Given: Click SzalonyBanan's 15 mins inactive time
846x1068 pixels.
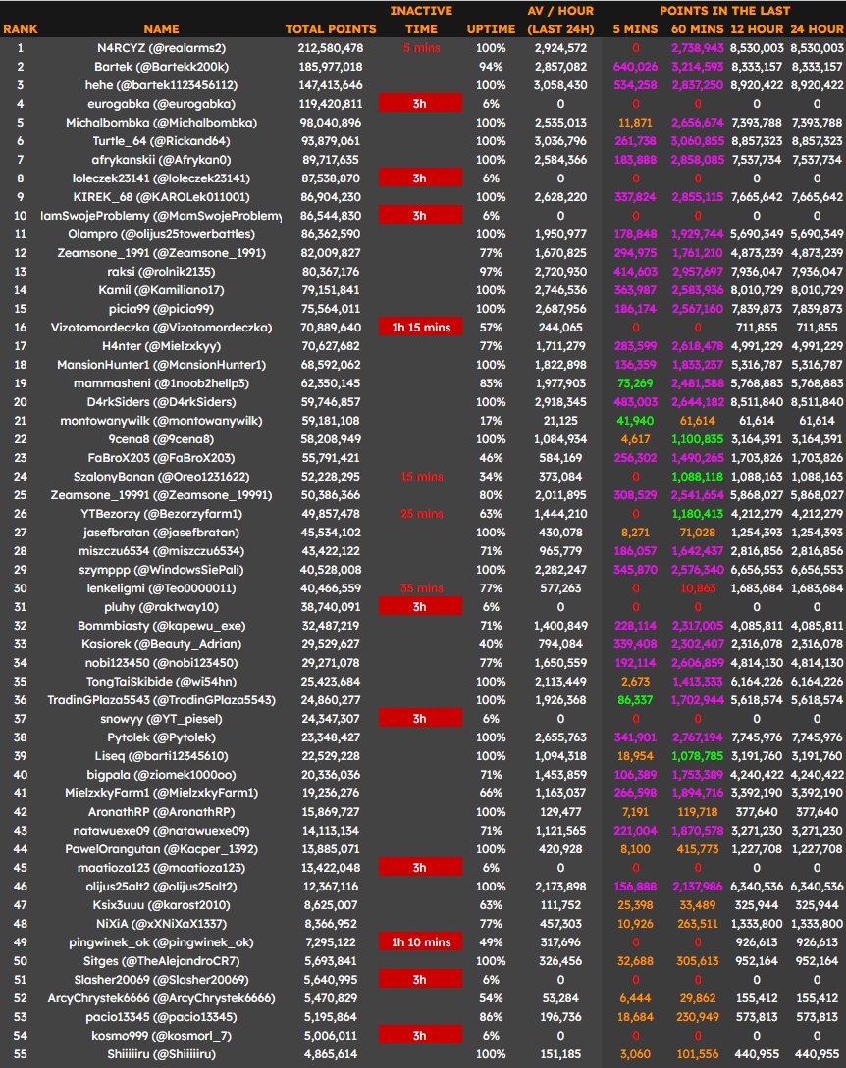Looking at the screenshot, I should (x=421, y=477).
